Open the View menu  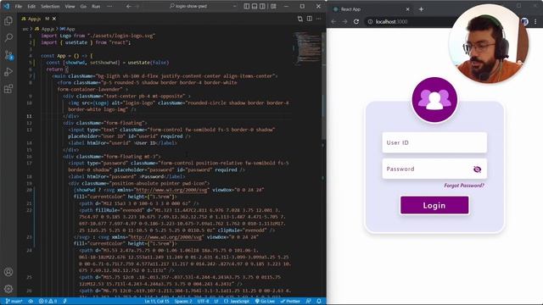[x=70, y=6]
